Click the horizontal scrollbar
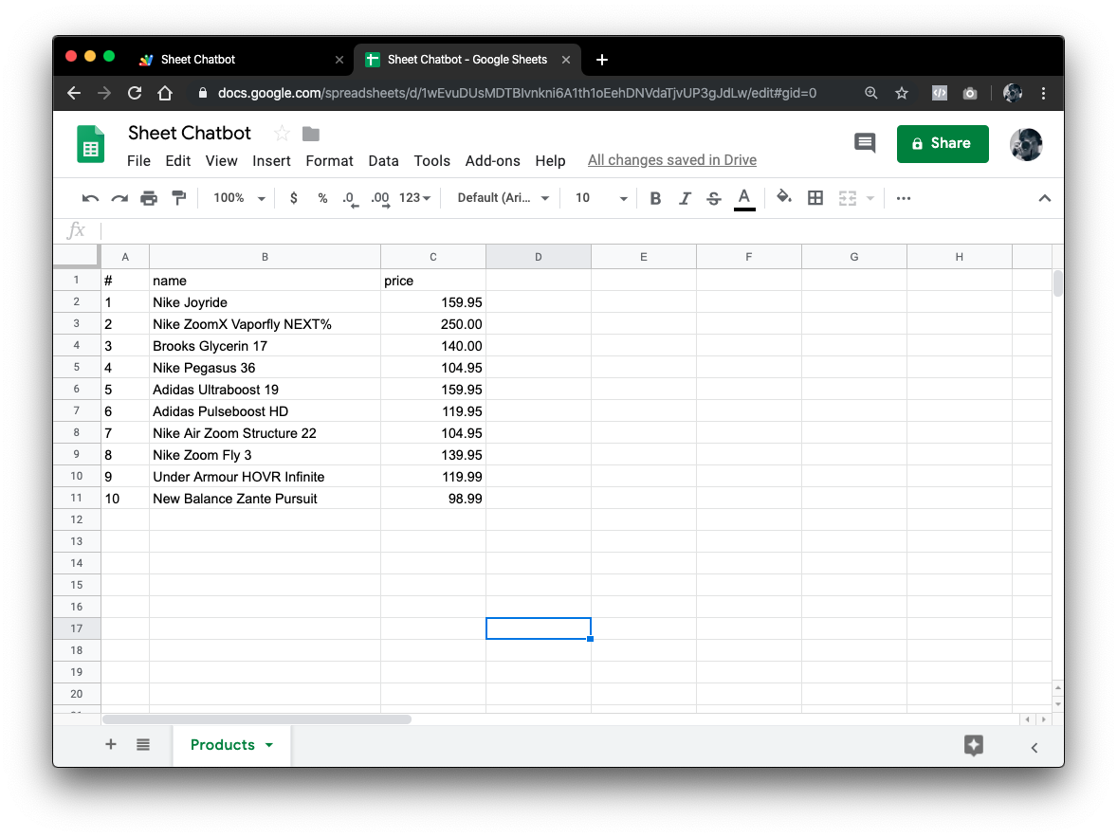 click(x=257, y=719)
